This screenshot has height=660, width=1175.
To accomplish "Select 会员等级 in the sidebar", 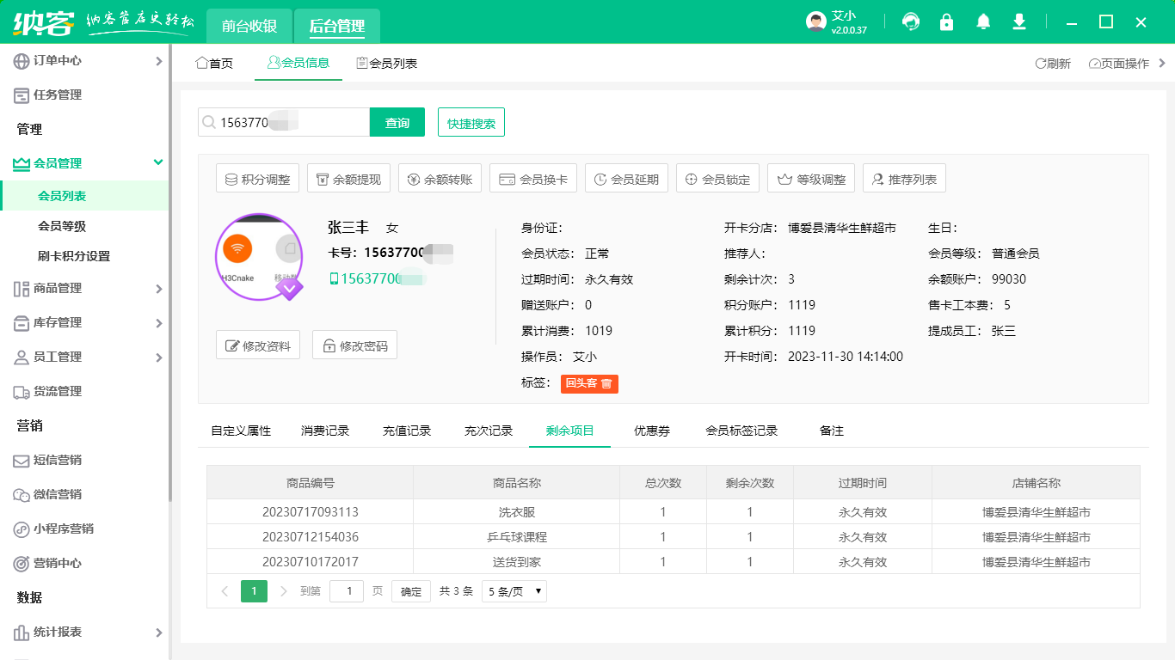I will click(x=62, y=226).
